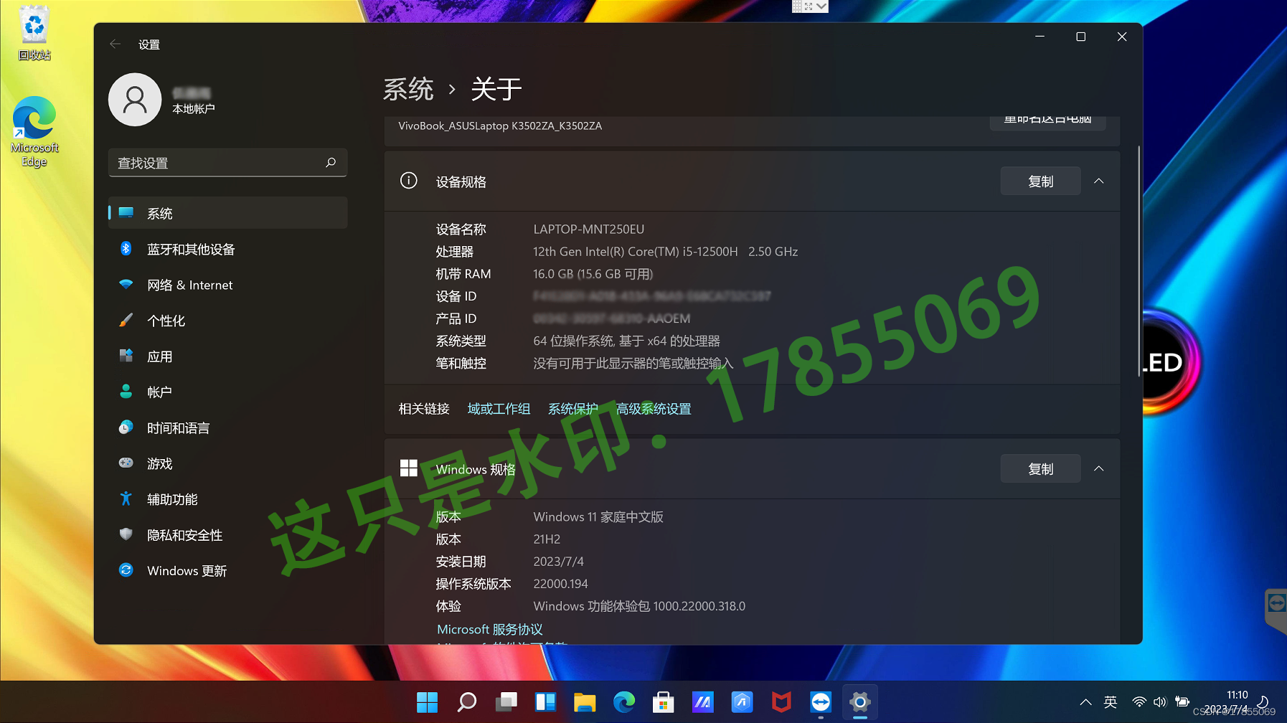Open TeamViewer from the taskbar
This screenshot has width=1287, height=723.
pos(821,702)
